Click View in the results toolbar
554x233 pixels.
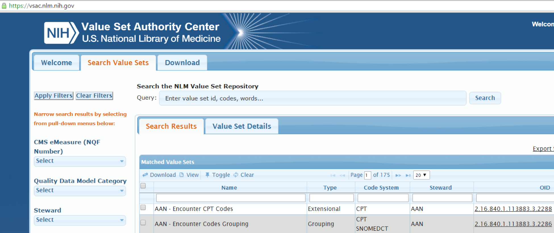pyautogui.click(x=189, y=175)
